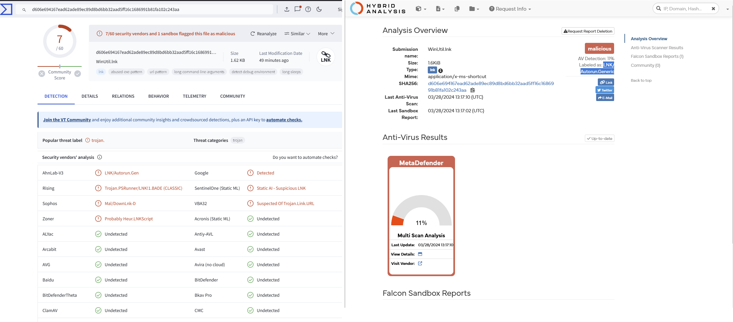Switch to the TELEMETRY tab
This screenshot has width=733, height=322.
coord(195,96)
